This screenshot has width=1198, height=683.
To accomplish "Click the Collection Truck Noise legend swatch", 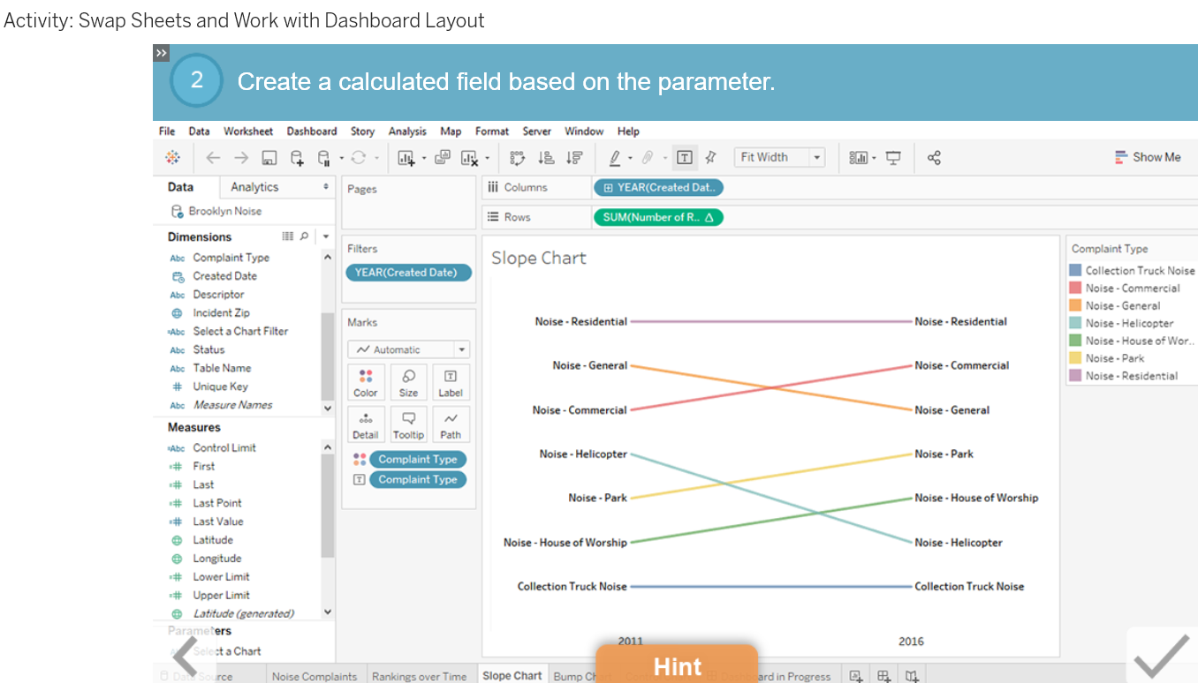I will (1075, 271).
